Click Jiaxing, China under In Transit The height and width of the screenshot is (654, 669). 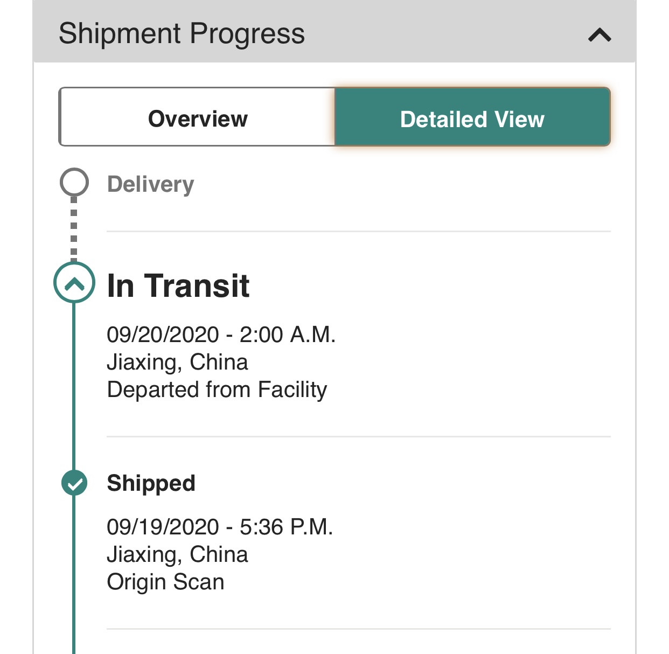click(x=177, y=362)
